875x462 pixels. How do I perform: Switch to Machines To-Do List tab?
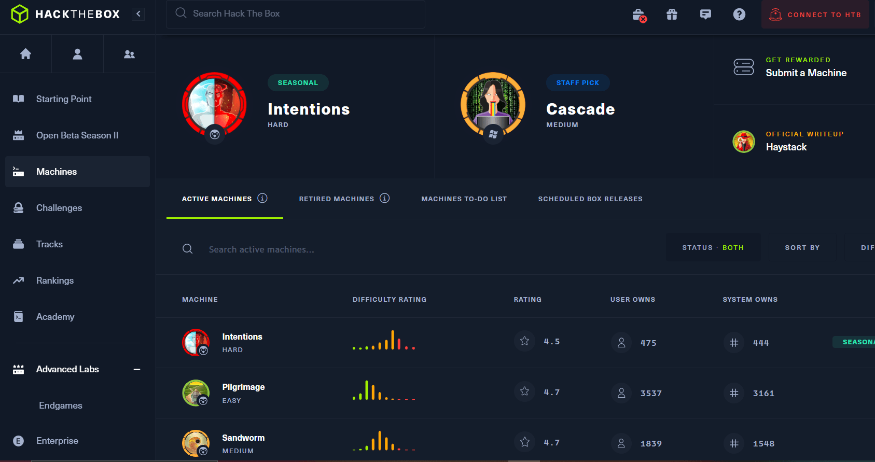point(464,199)
